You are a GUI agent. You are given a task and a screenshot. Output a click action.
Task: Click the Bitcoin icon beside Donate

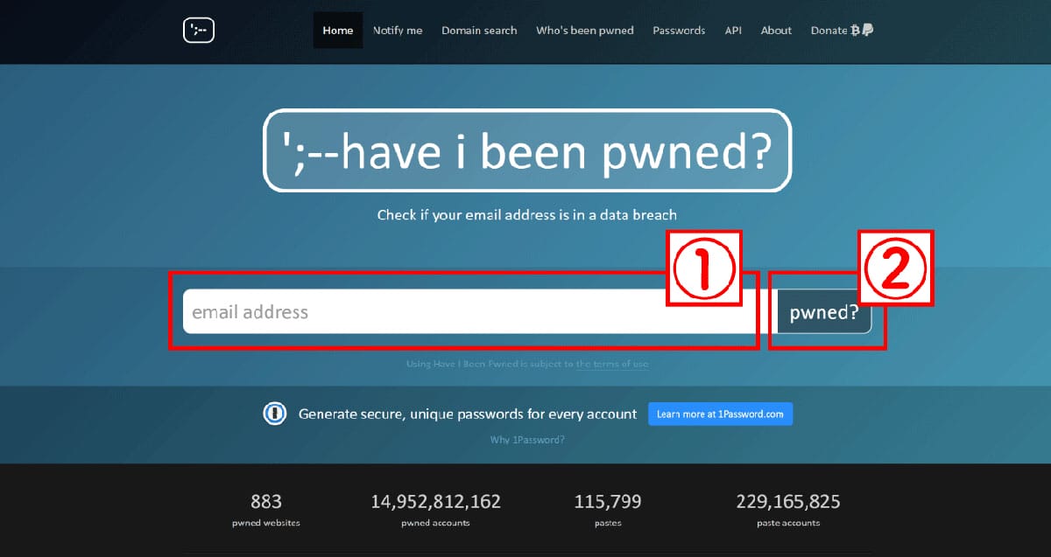tap(855, 31)
